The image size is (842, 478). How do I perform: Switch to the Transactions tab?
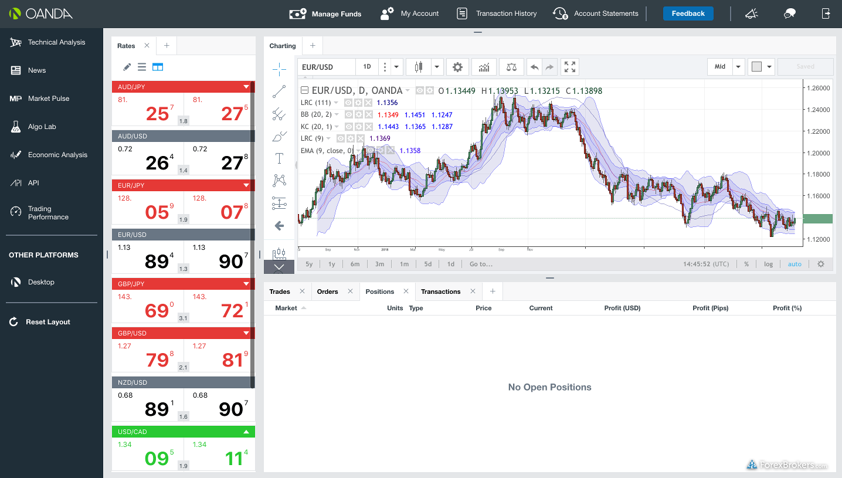click(441, 291)
